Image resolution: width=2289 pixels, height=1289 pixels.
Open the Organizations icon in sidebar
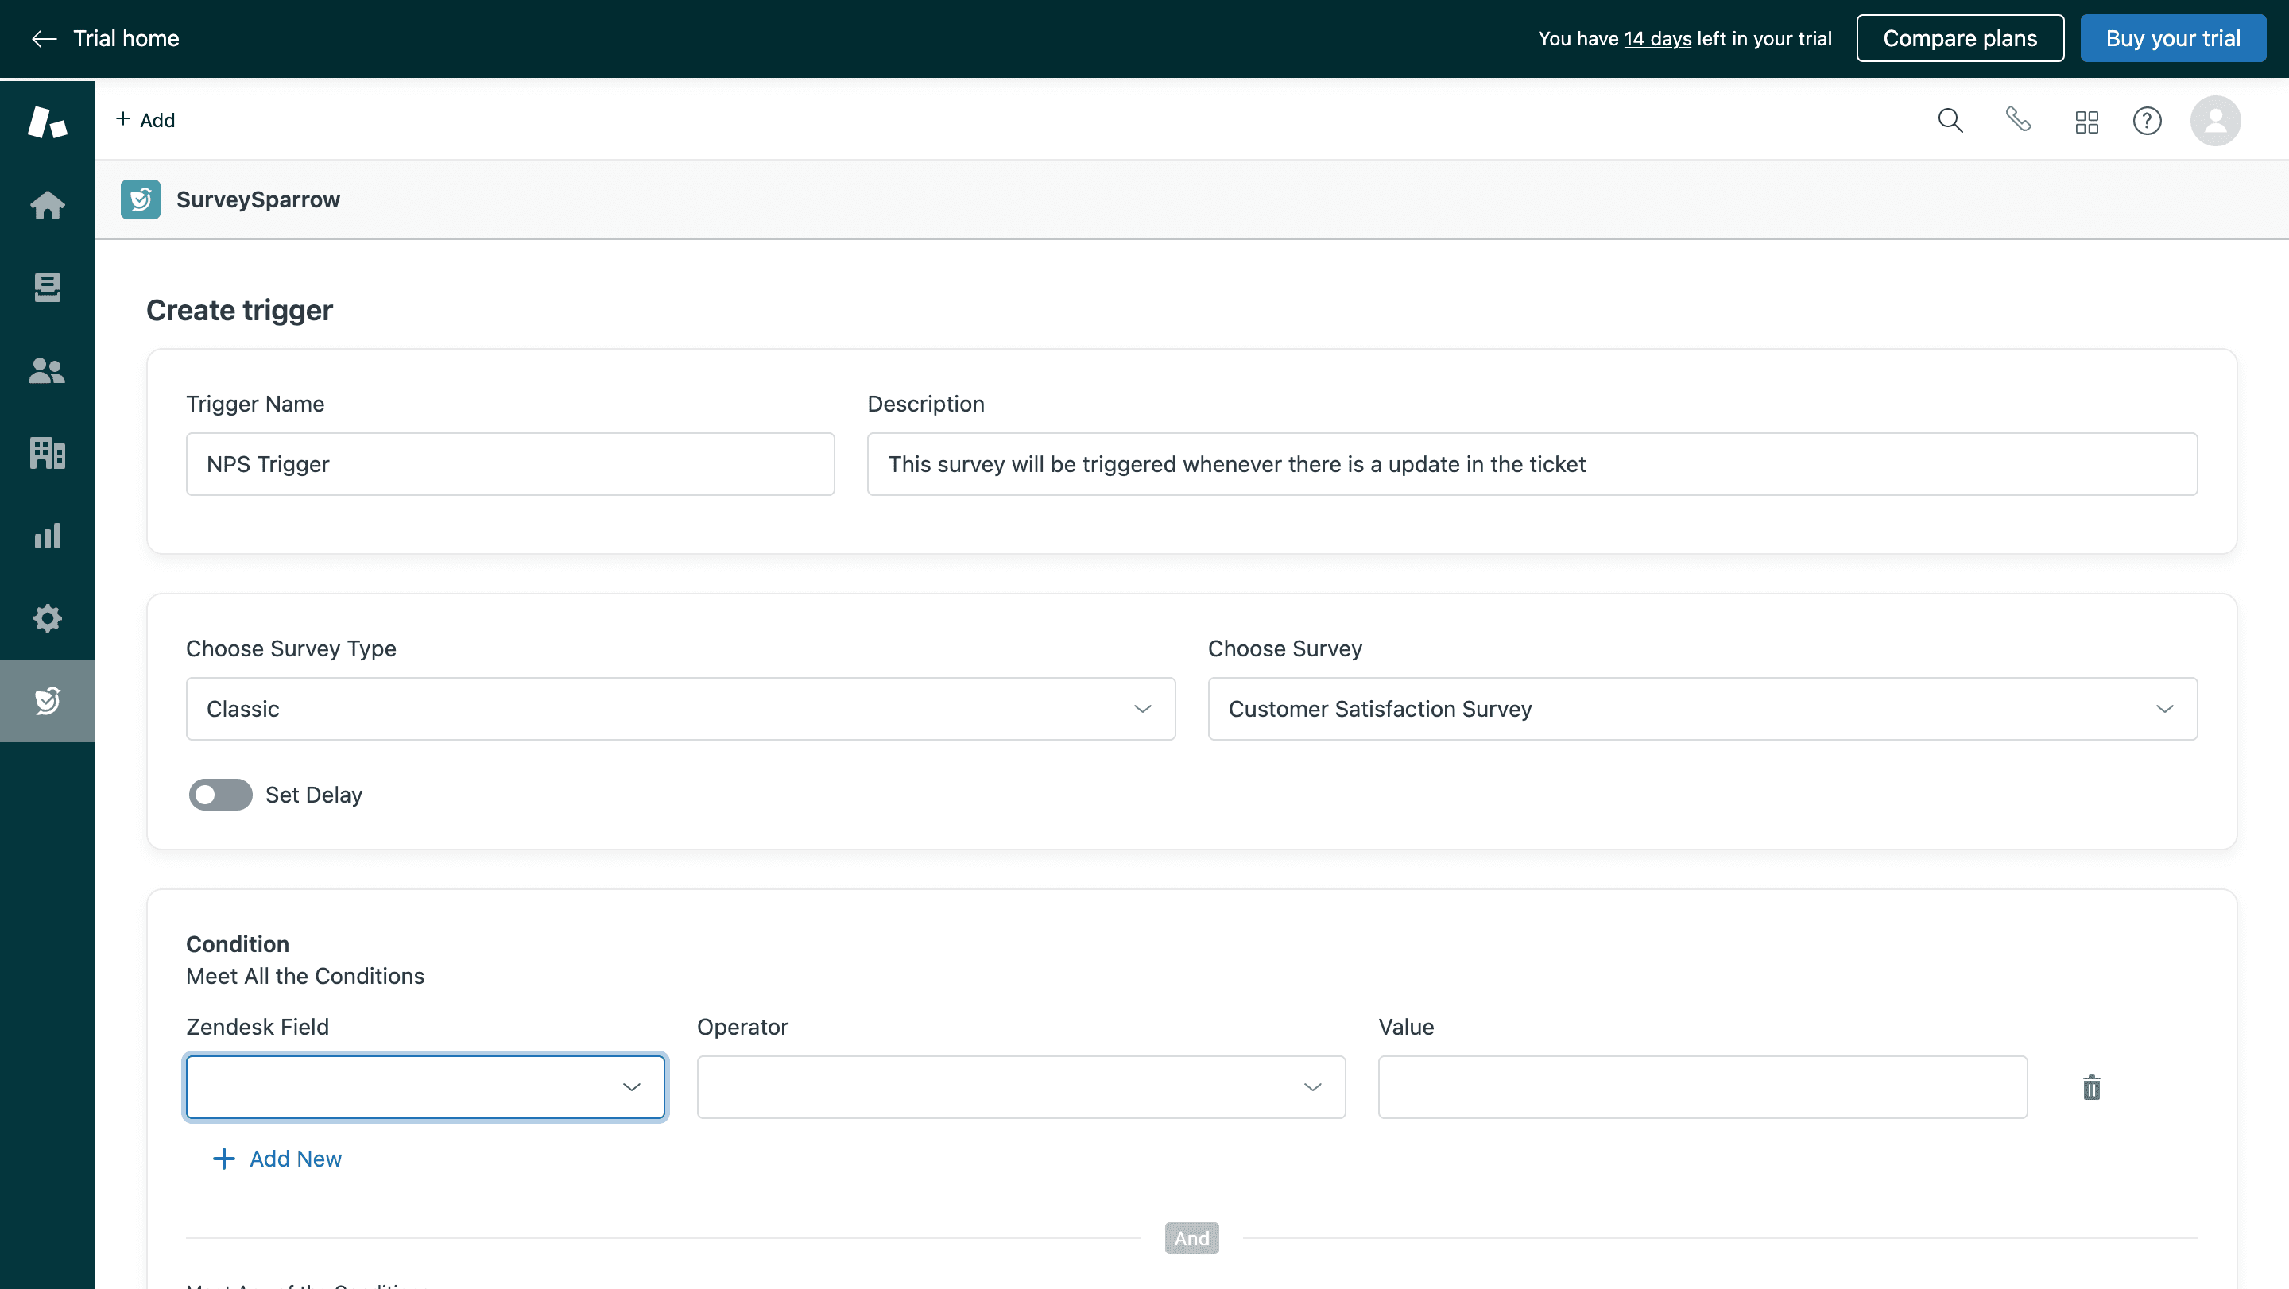click(x=47, y=453)
